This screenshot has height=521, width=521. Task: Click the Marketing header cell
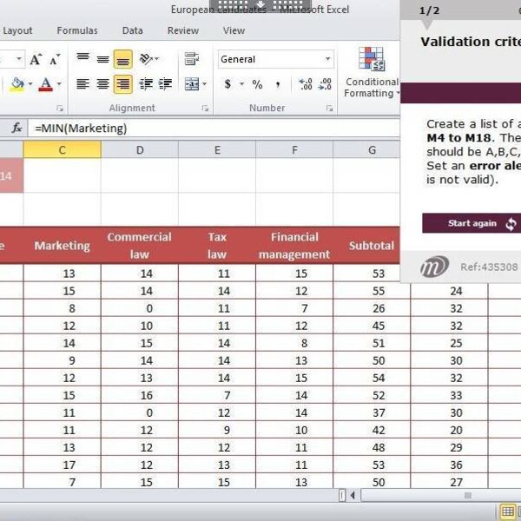[x=63, y=246]
